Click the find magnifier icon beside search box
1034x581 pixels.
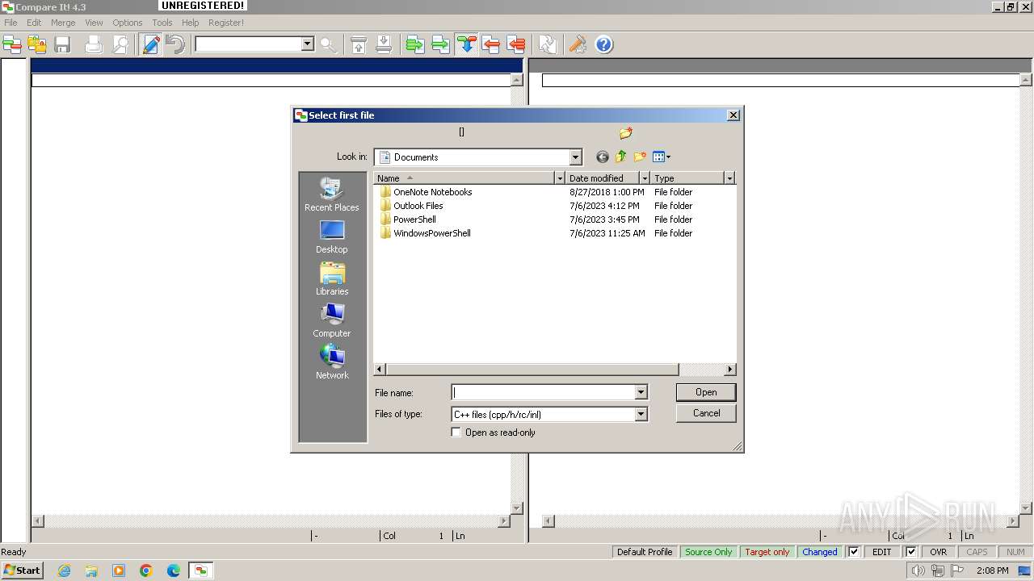coord(328,44)
